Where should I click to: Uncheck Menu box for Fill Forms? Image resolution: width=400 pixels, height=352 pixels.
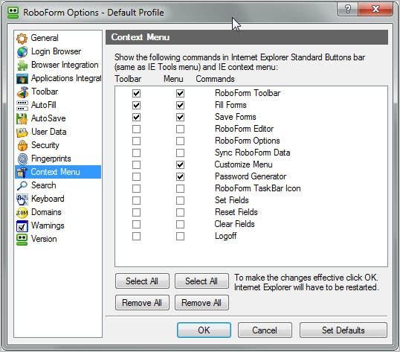coord(180,105)
